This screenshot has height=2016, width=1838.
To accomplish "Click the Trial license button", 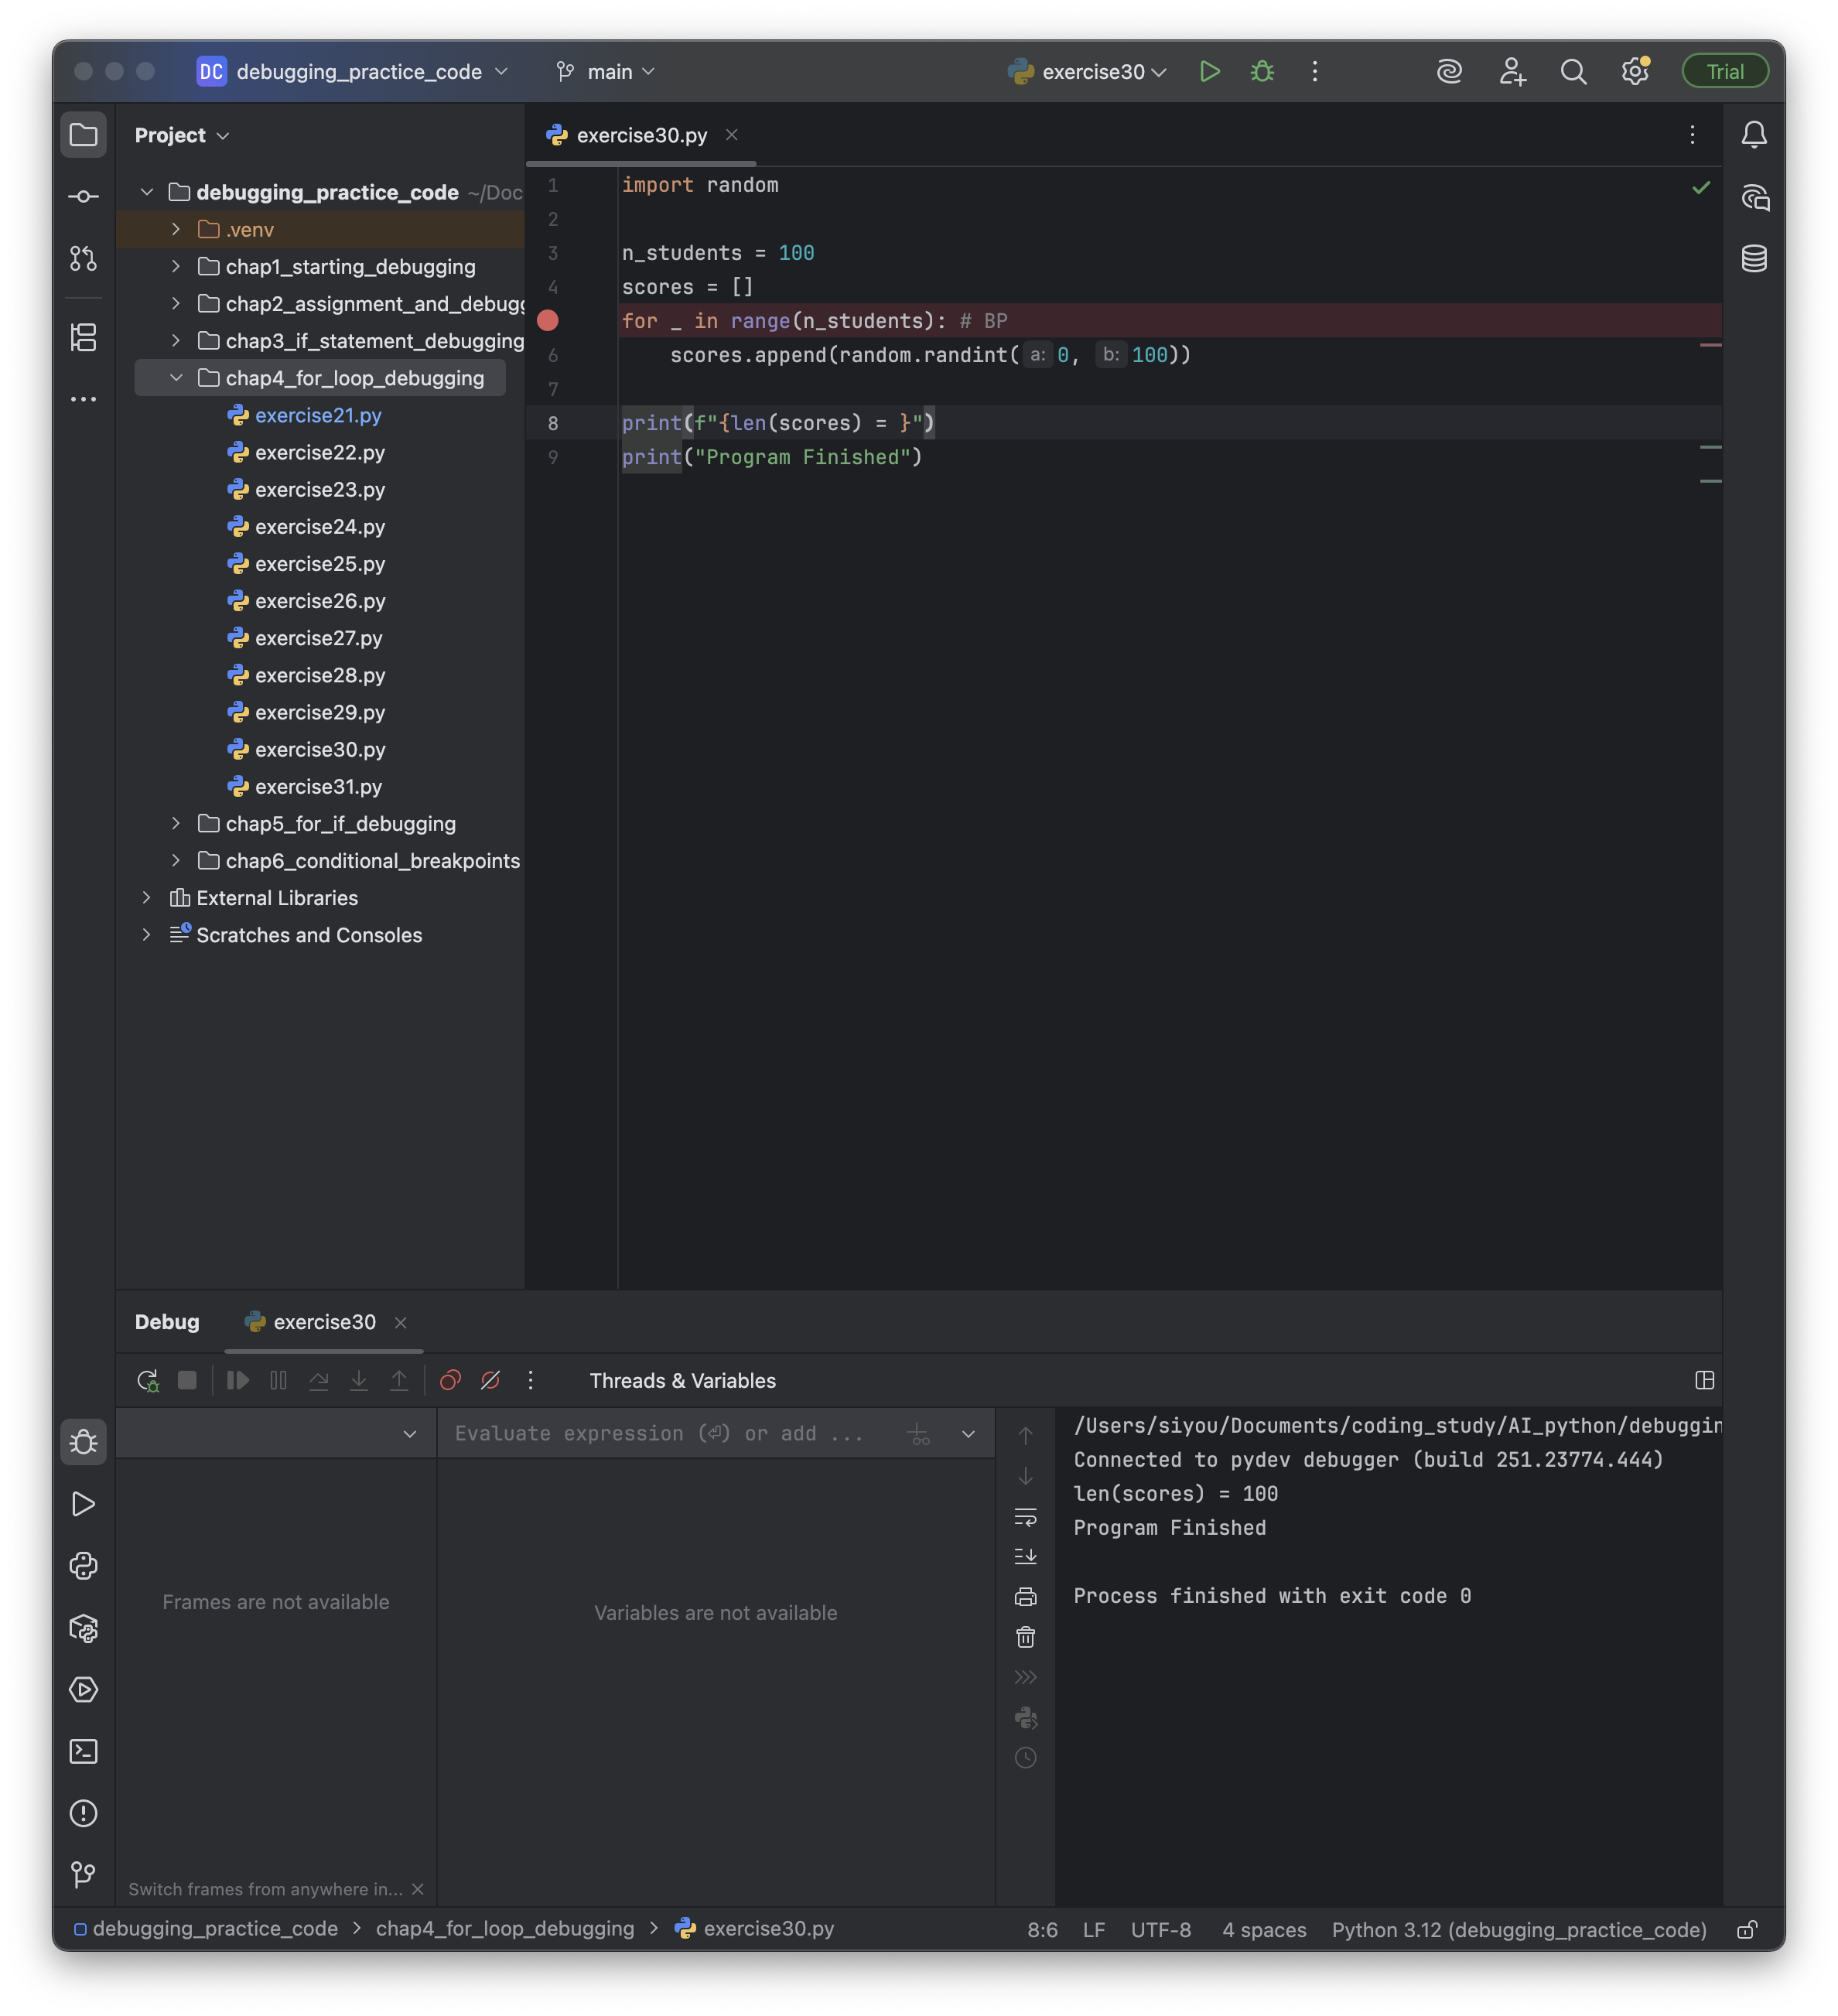I will click(1725, 72).
